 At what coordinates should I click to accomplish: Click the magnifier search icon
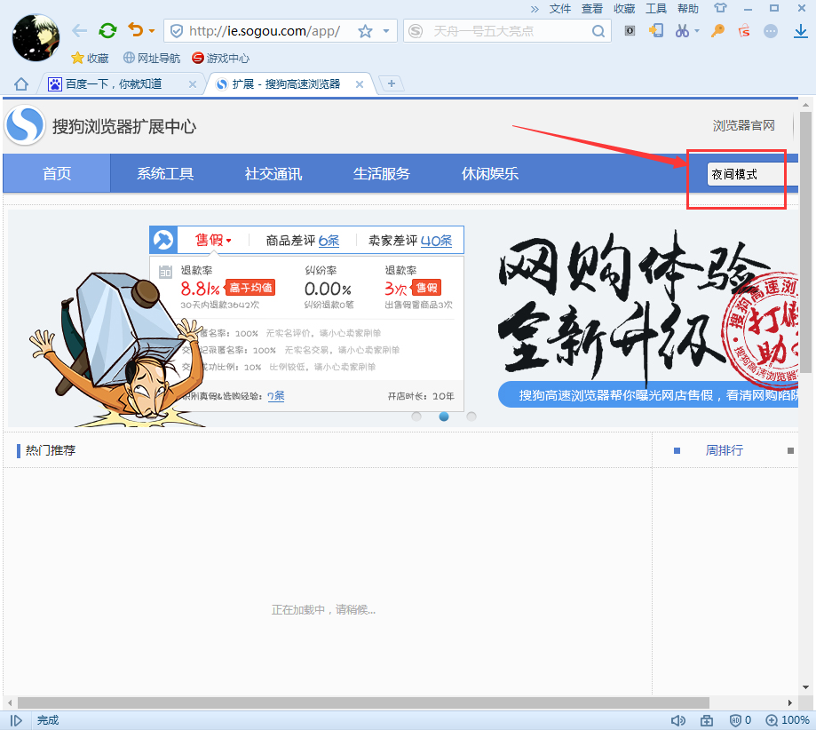pos(598,31)
